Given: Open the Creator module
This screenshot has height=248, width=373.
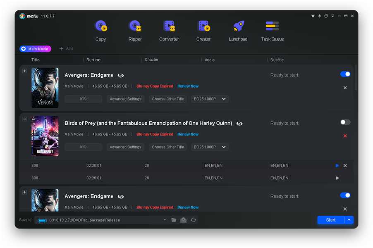Looking at the screenshot, I should [203, 31].
